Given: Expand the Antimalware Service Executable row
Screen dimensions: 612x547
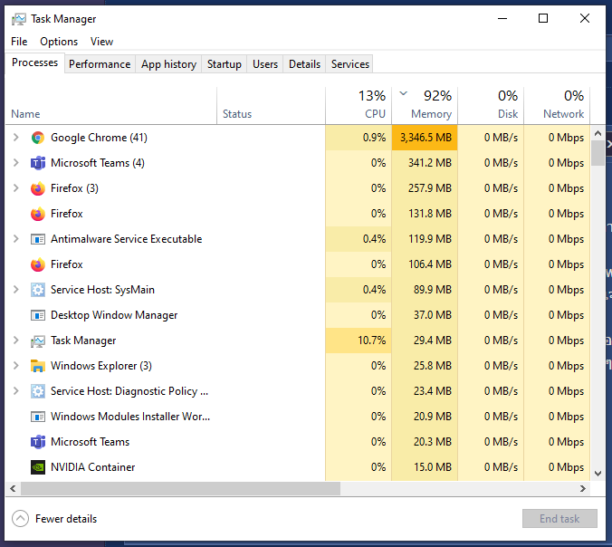Looking at the screenshot, I should click(16, 239).
